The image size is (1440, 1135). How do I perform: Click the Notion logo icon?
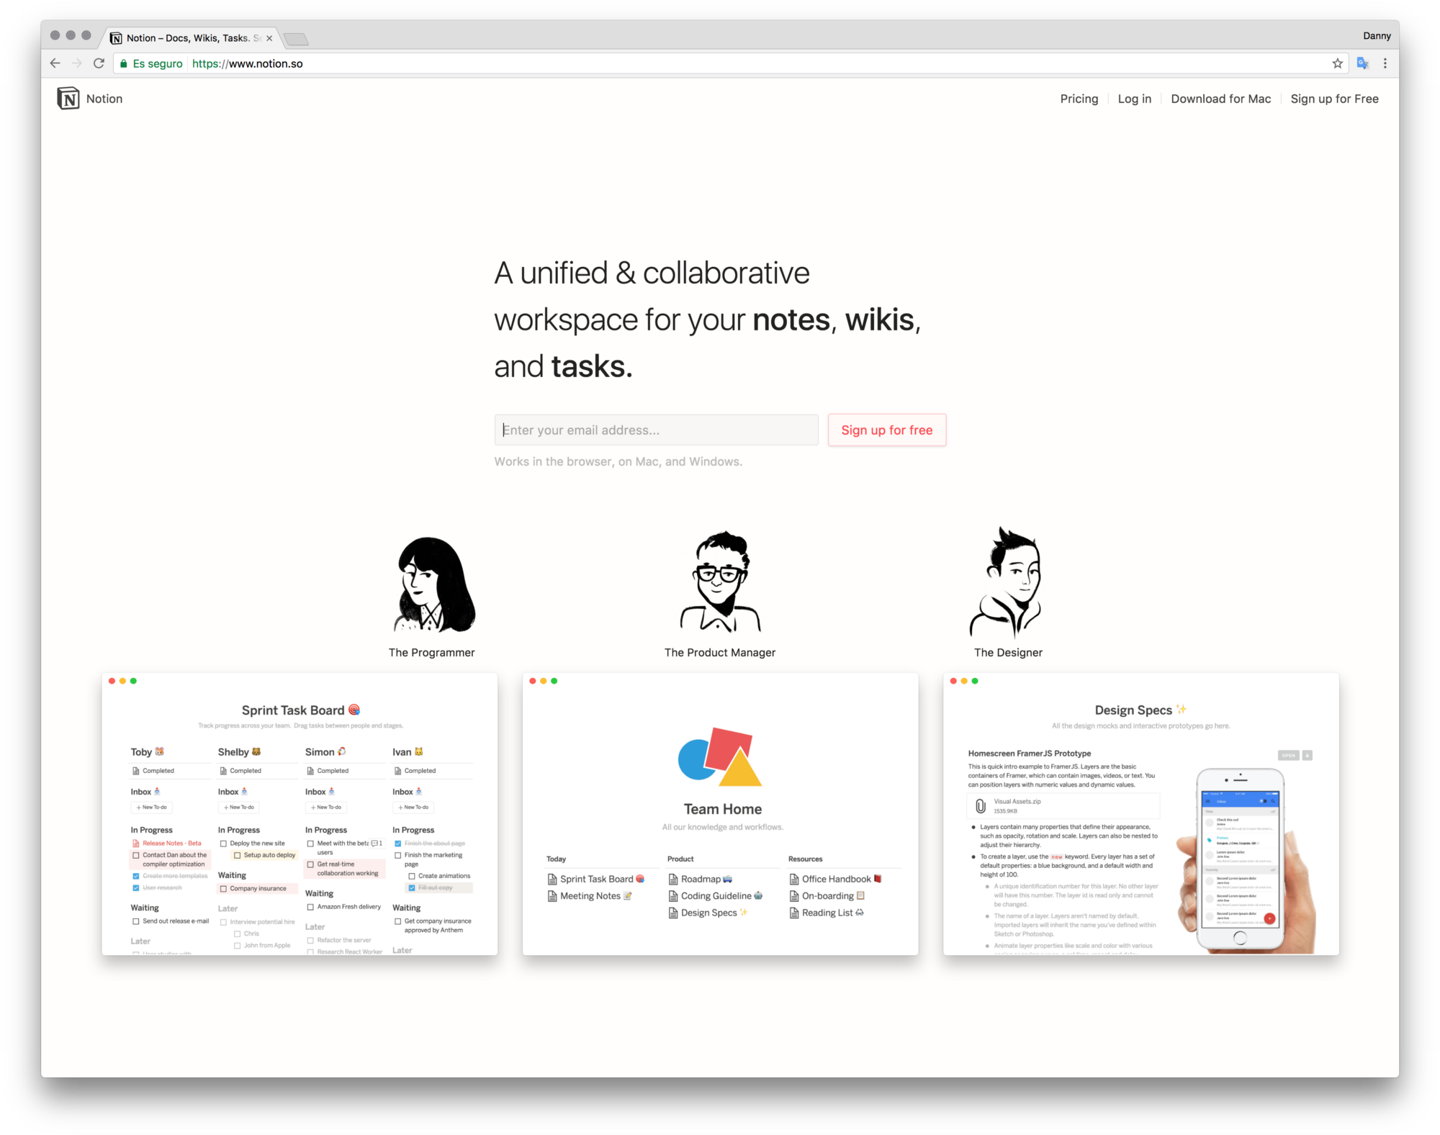[x=68, y=99]
